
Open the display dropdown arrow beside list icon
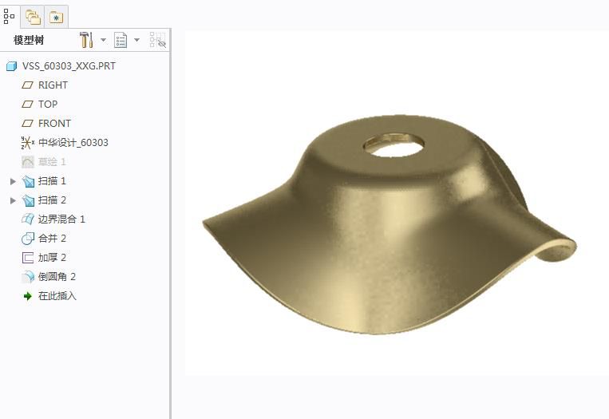pos(136,40)
